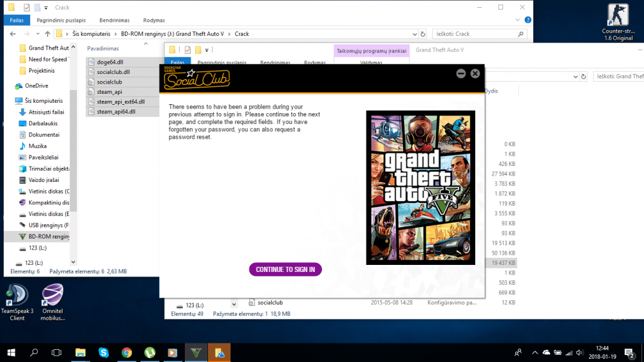Open Muzika in navigation pane
The width and height of the screenshot is (644, 362).
37,146
